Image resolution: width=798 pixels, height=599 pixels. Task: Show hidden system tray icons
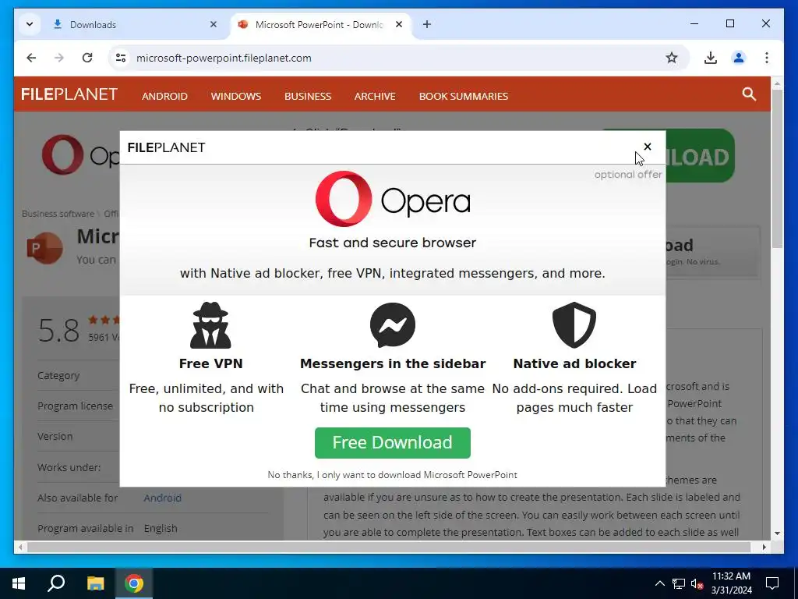coord(659,583)
